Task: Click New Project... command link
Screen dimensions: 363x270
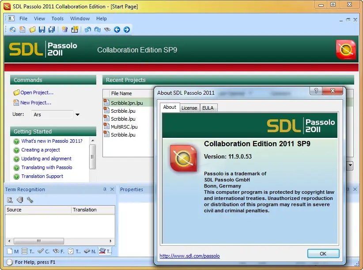Action: point(36,103)
